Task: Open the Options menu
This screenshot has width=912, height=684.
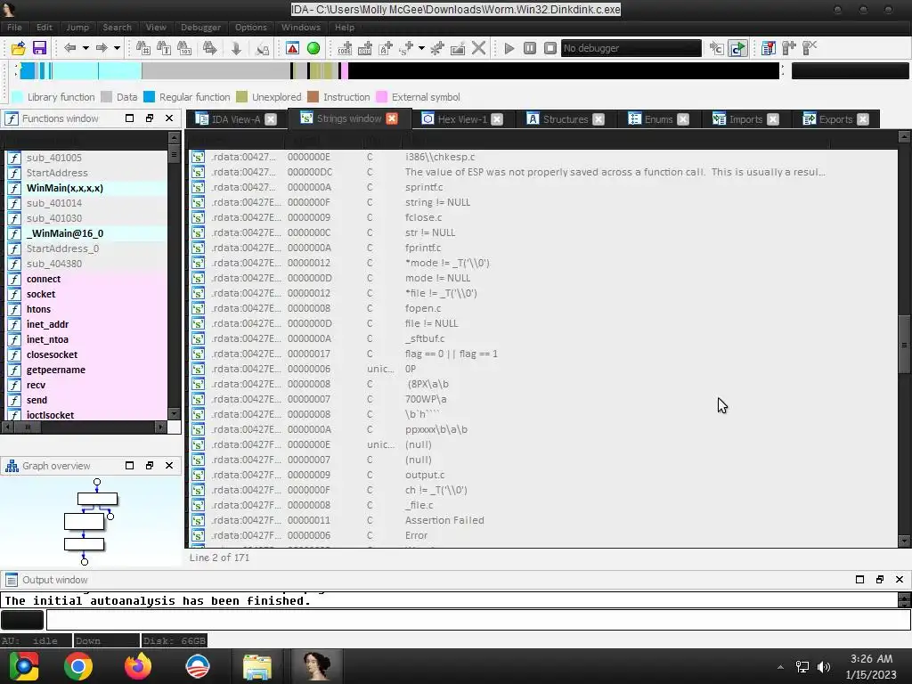Action: (250, 28)
